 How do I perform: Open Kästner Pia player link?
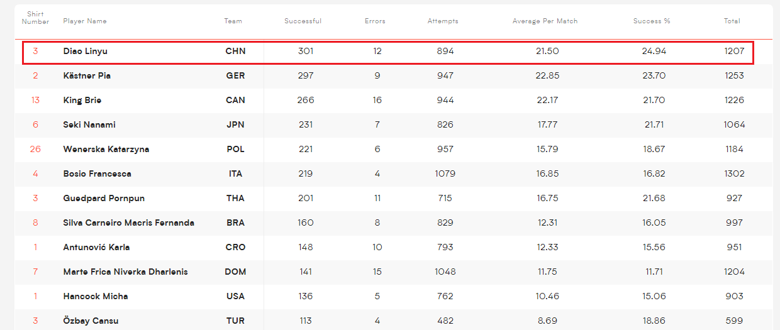87,75
